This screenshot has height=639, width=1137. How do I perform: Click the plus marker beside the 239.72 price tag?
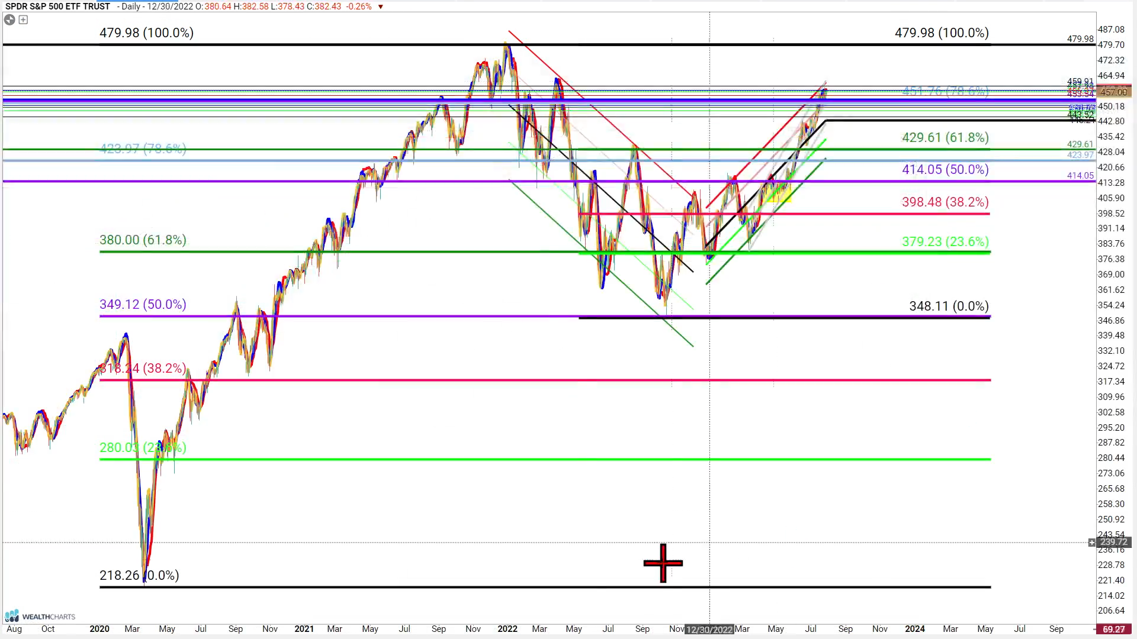(1092, 542)
